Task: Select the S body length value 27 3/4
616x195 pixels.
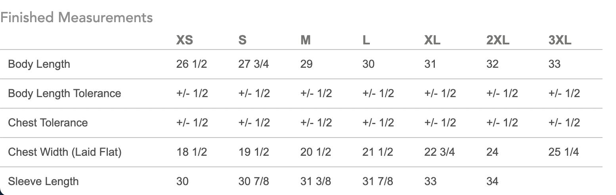Action: click(253, 64)
